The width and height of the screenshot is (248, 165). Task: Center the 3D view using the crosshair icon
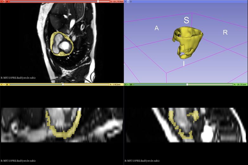[131, 1]
